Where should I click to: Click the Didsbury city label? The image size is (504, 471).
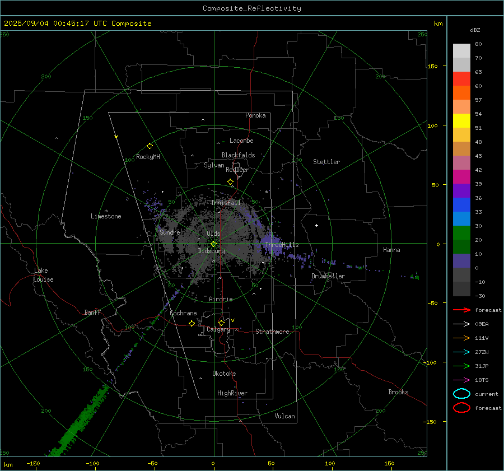211,251
